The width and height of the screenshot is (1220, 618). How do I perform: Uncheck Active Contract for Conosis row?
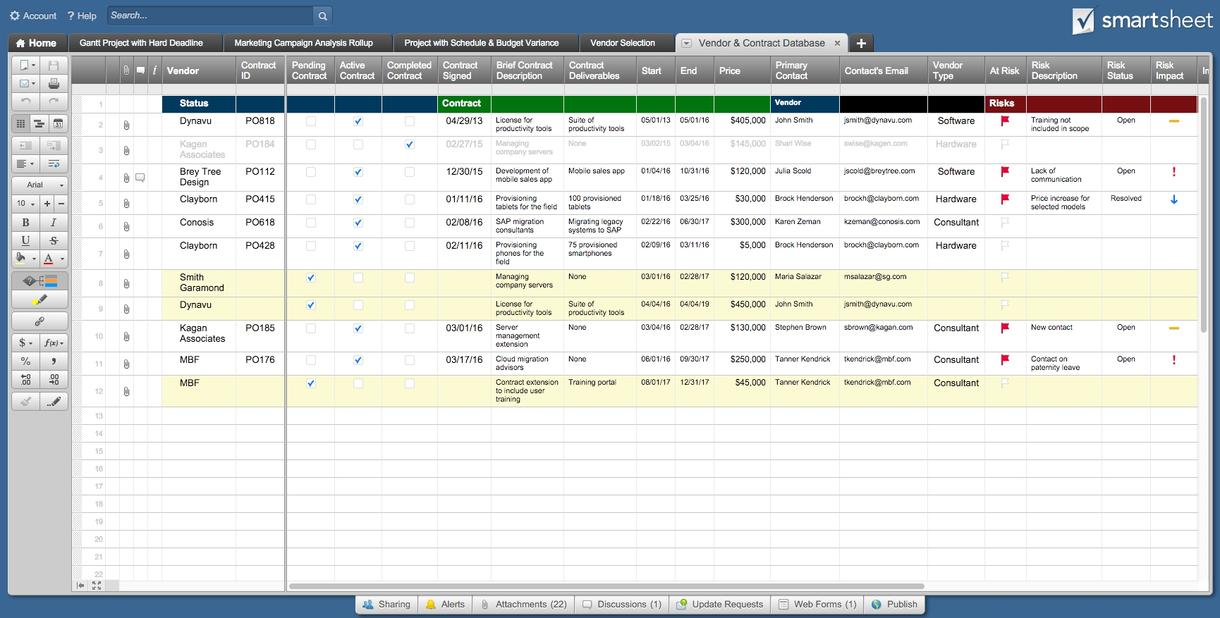click(x=358, y=223)
